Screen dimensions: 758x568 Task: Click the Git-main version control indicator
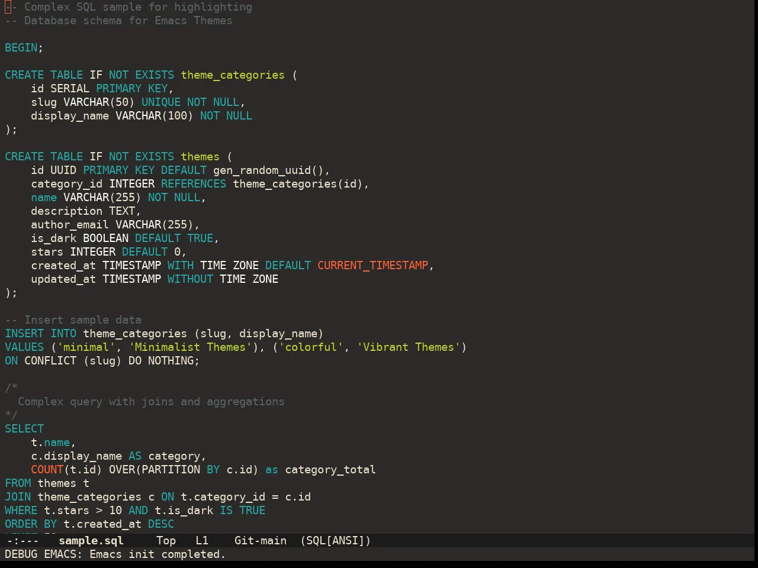[261, 541]
